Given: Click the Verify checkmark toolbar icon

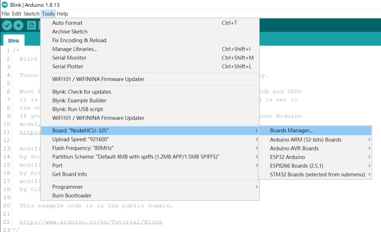Looking at the screenshot, I should (x=7, y=25).
